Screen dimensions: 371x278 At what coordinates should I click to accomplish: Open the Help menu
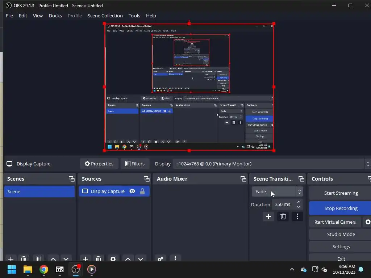tap(151, 16)
